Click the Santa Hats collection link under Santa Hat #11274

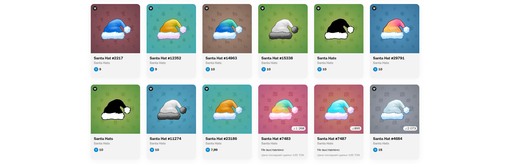tap(157, 143)
